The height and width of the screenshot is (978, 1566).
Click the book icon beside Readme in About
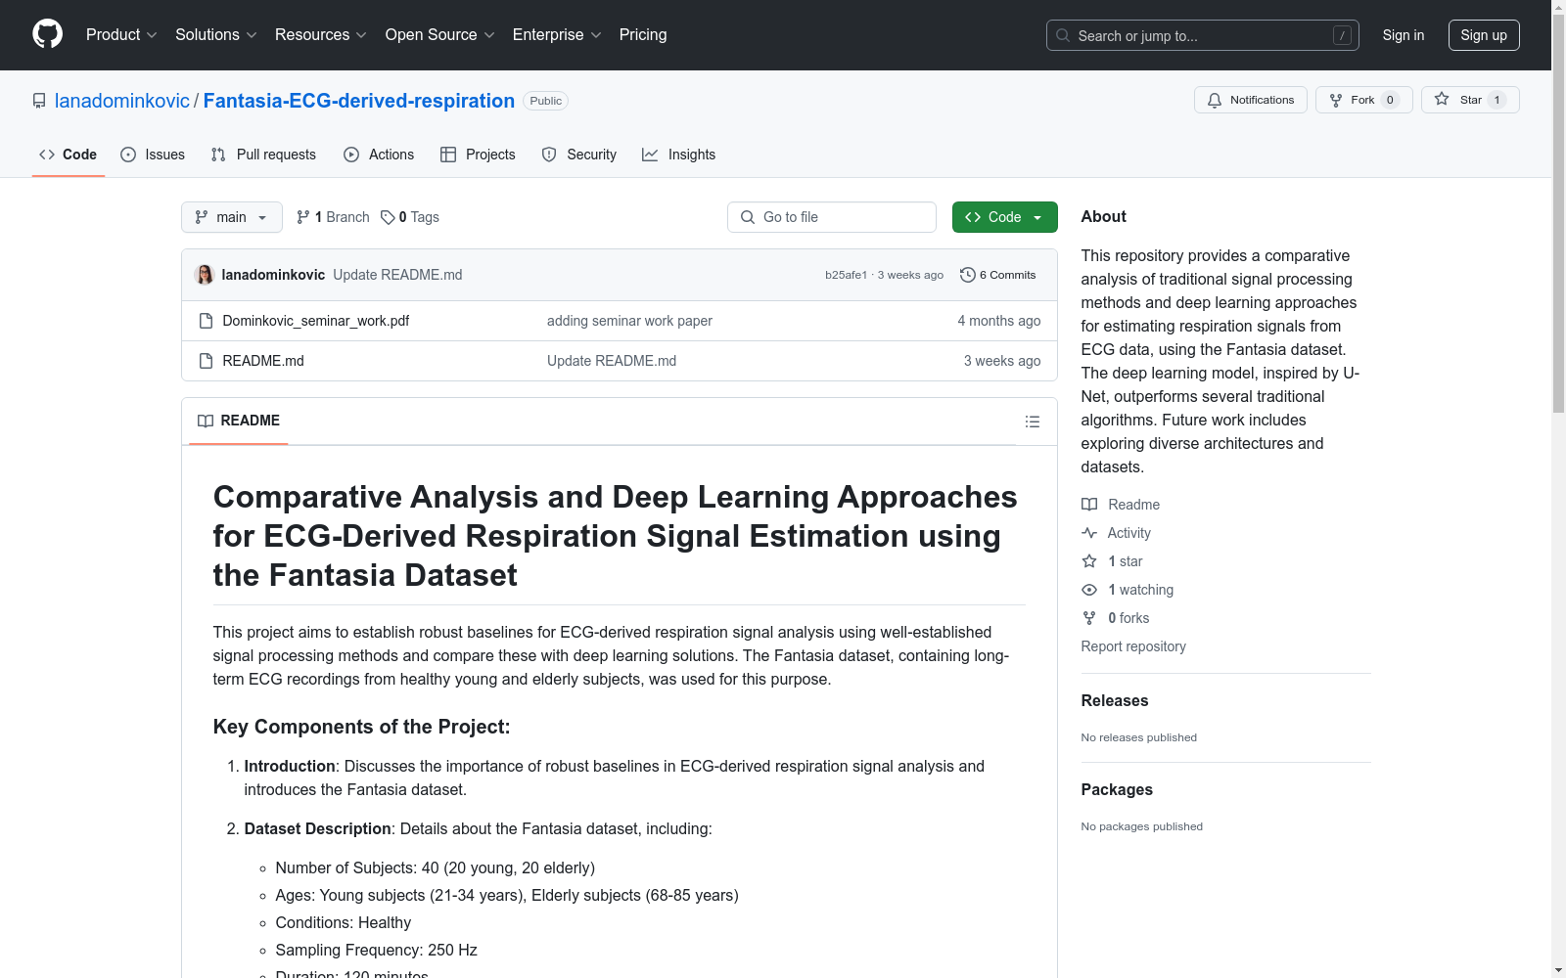1089,505
